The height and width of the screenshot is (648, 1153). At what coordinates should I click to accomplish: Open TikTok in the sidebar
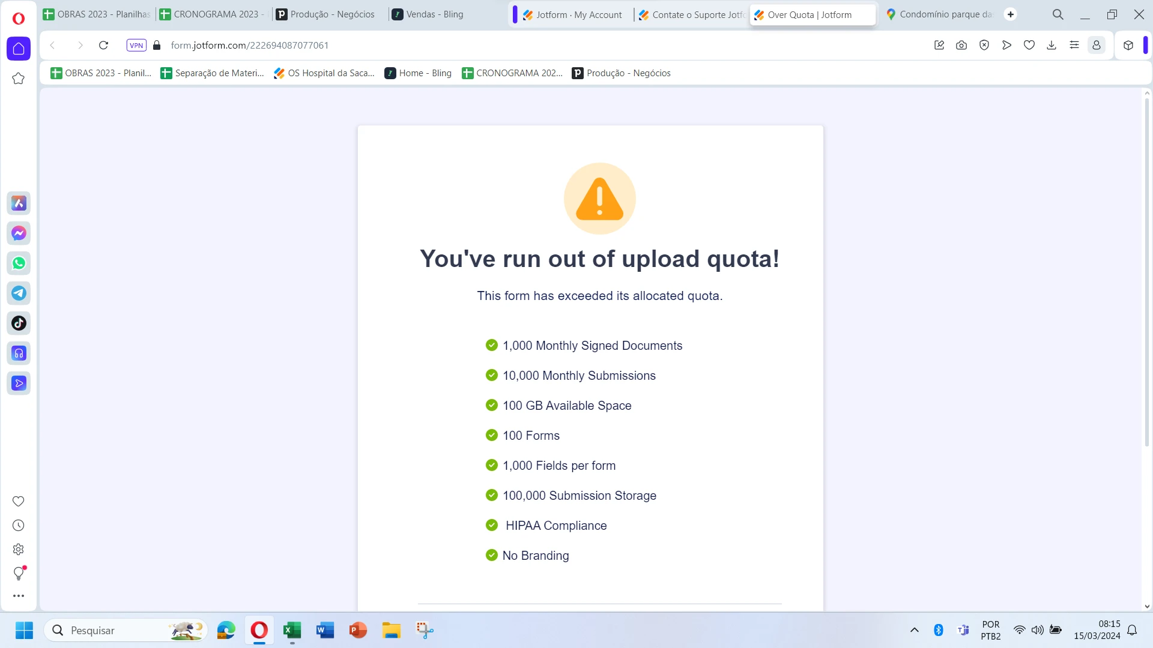(x=19, y=323)
